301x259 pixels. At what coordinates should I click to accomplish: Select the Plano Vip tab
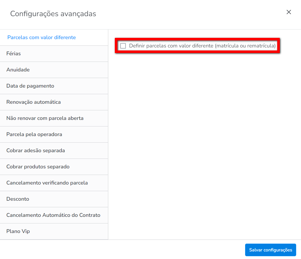pos(18,231)
